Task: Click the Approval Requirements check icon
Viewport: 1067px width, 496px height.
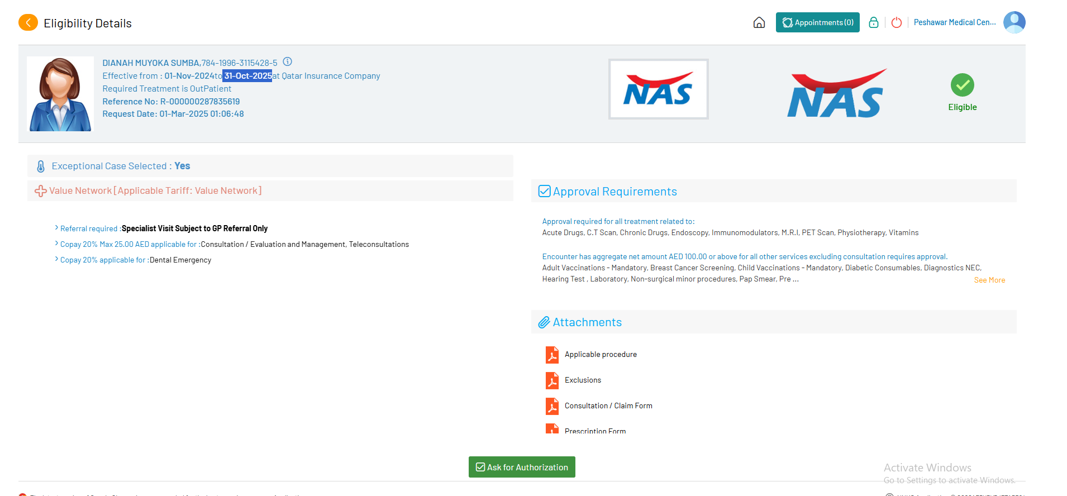Action: click(x=544, y=191)
